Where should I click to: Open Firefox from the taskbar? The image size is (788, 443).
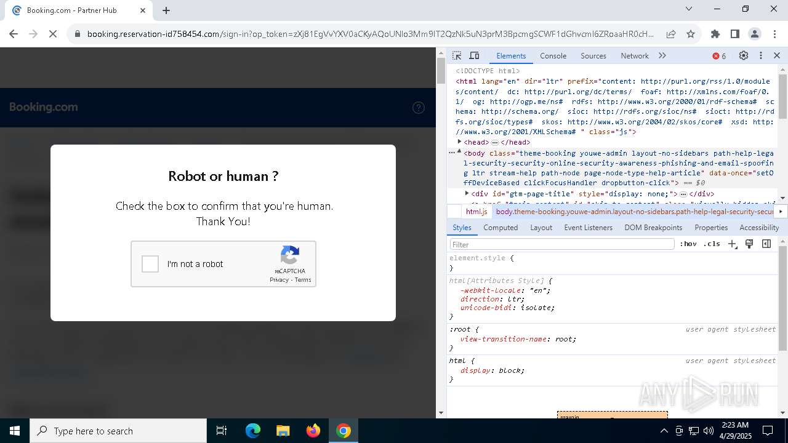coord(313,431)
